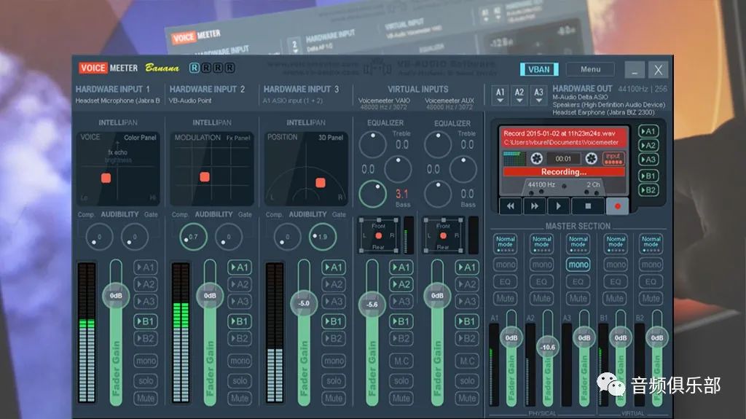Solo Hardware Input 2 strip

240,380
